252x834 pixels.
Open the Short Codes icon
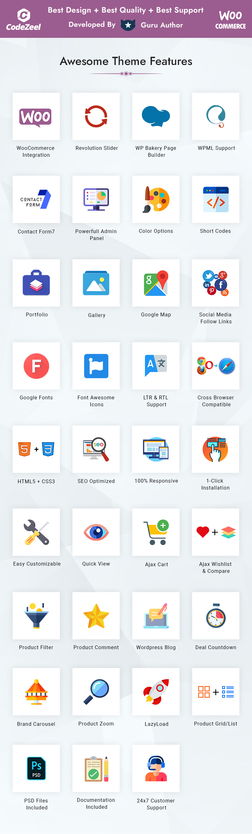click(216, 199)
